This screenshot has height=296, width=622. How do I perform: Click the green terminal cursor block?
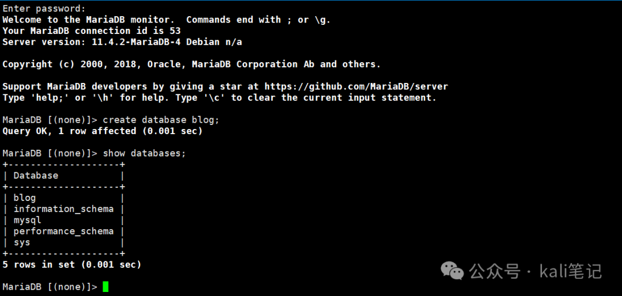(x=105, y=286)
